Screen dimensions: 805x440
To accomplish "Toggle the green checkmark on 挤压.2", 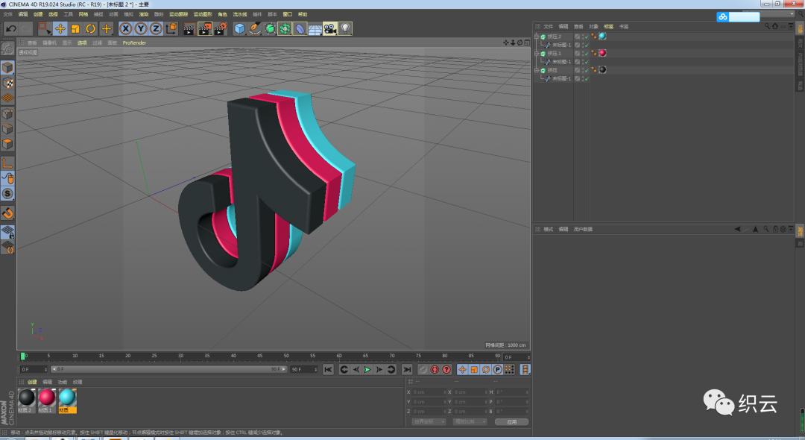I will [x=587, y=37].
